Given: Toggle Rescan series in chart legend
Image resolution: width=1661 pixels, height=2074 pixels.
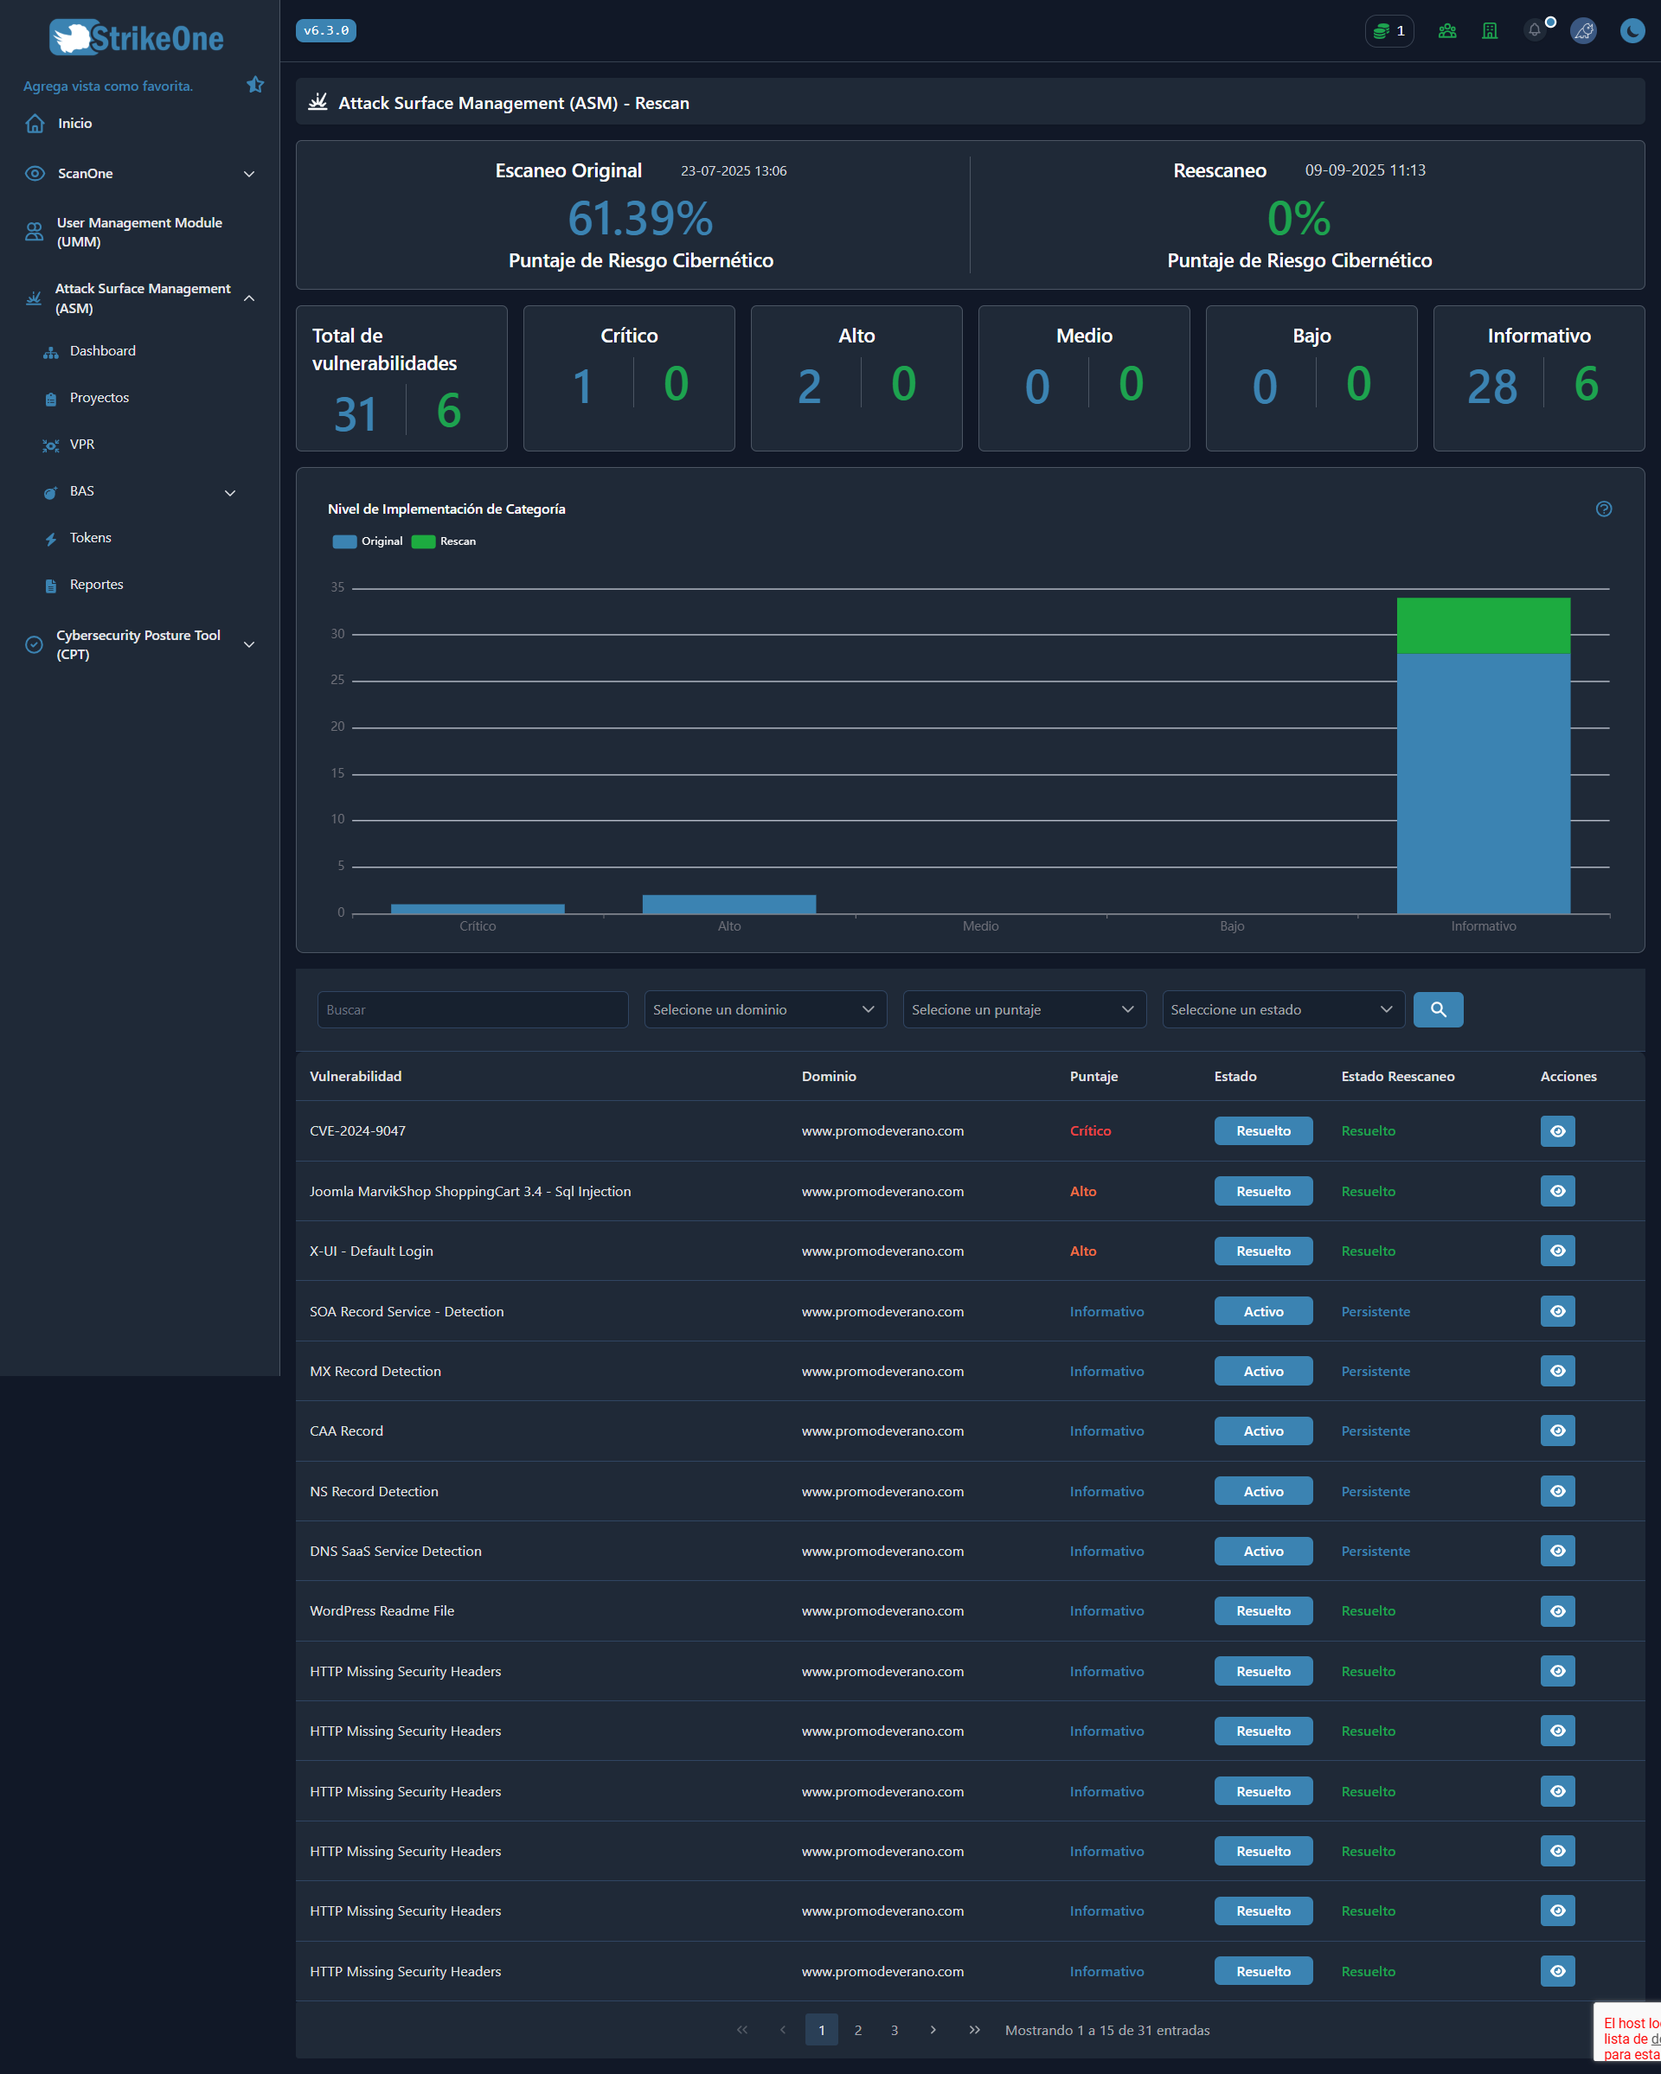Looking at the screenshot, I should 444,541.
